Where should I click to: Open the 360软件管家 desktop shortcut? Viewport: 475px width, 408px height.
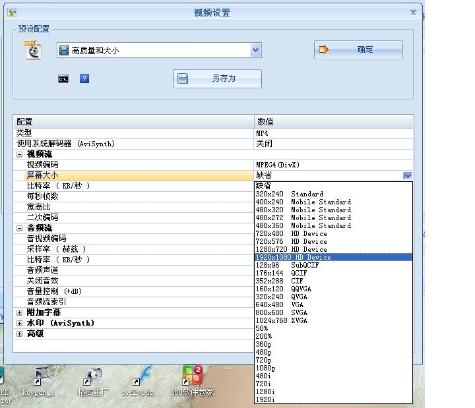tap(191, 378)
